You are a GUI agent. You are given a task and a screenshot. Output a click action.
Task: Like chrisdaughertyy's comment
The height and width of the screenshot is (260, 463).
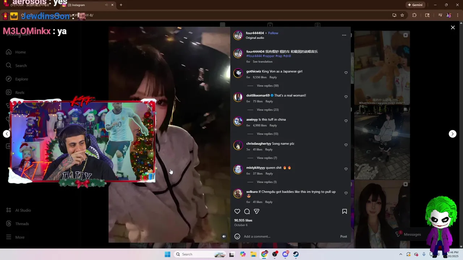click(x=346, y=145)
